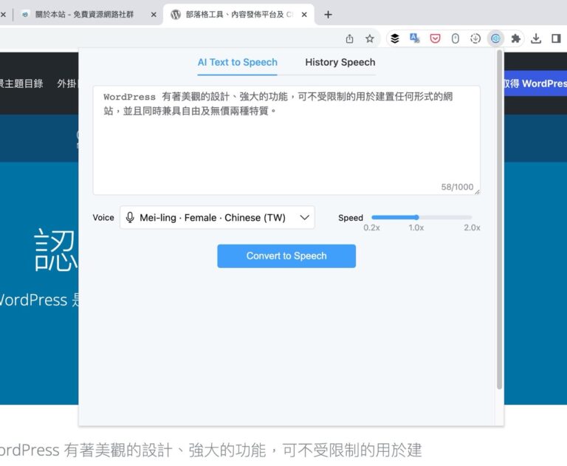
Task: Click the Speed label
Action: click(351, 218)
